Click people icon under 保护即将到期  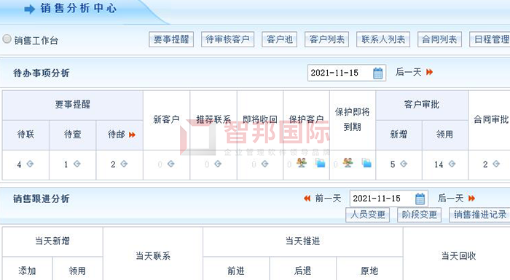pos(348,162)
